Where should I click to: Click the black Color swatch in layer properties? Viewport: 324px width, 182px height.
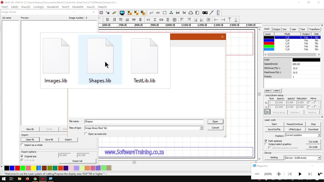pos(306,60)
